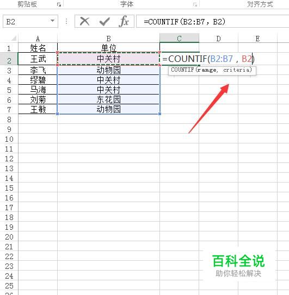The width and height of the screenshot is (289, 295).
Task: Select column E header
Action: point(258,39)
